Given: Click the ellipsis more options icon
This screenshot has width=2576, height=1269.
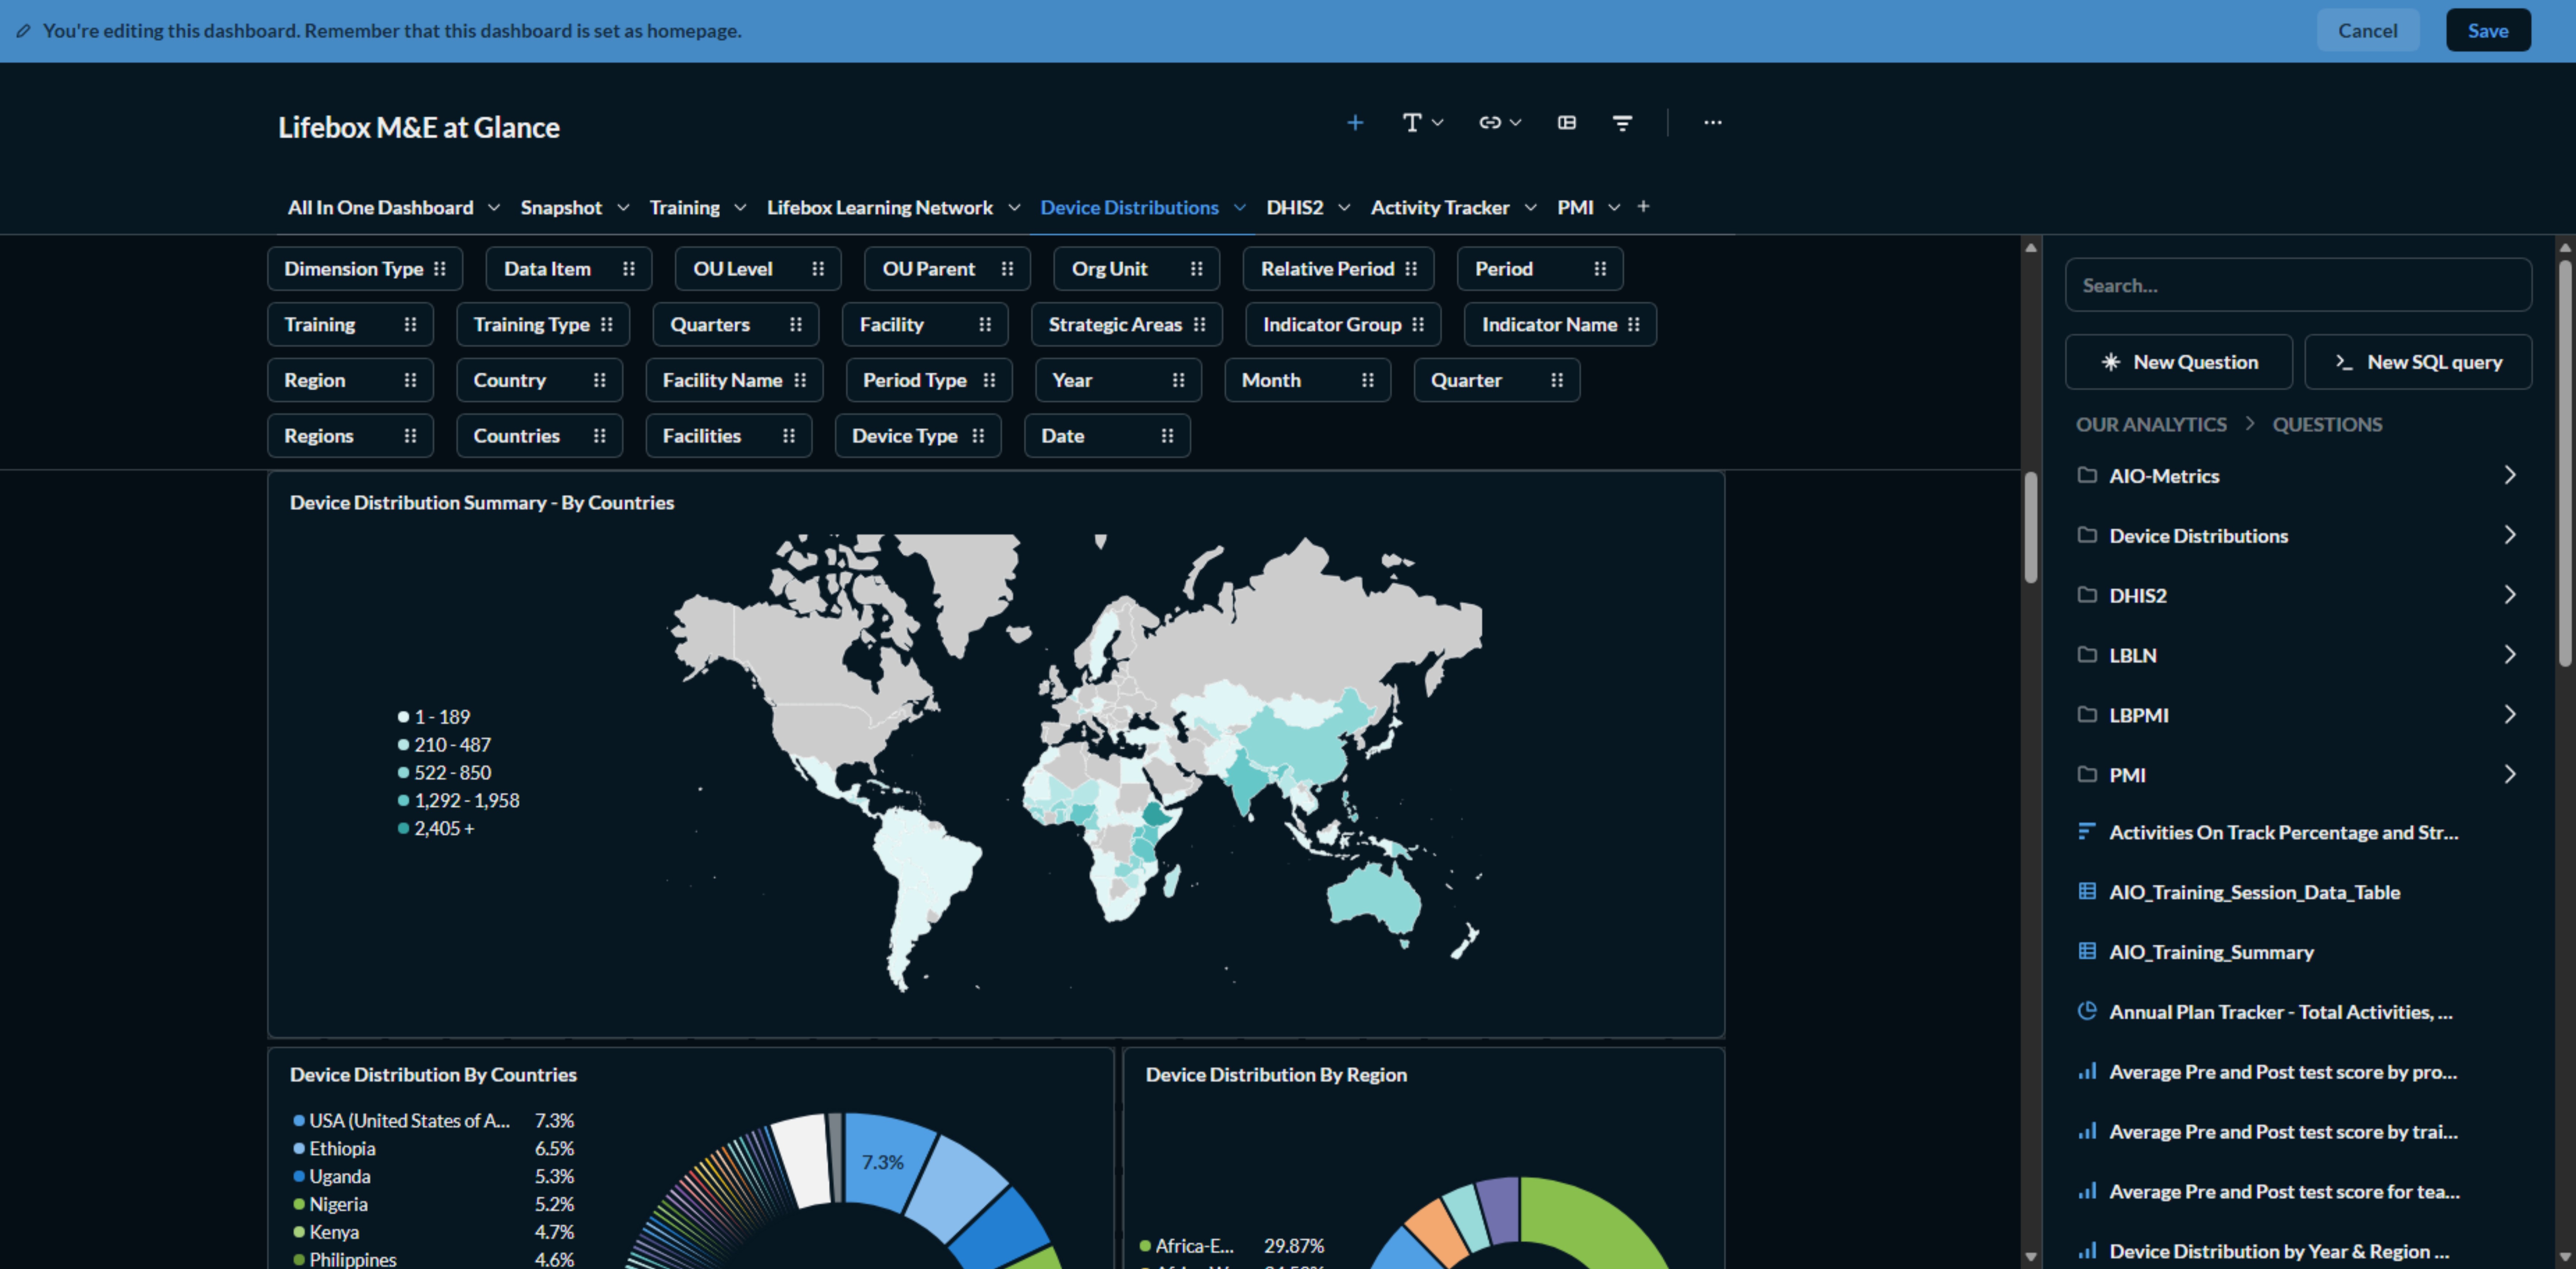Looking at the screenshot, I should 1712,122.
